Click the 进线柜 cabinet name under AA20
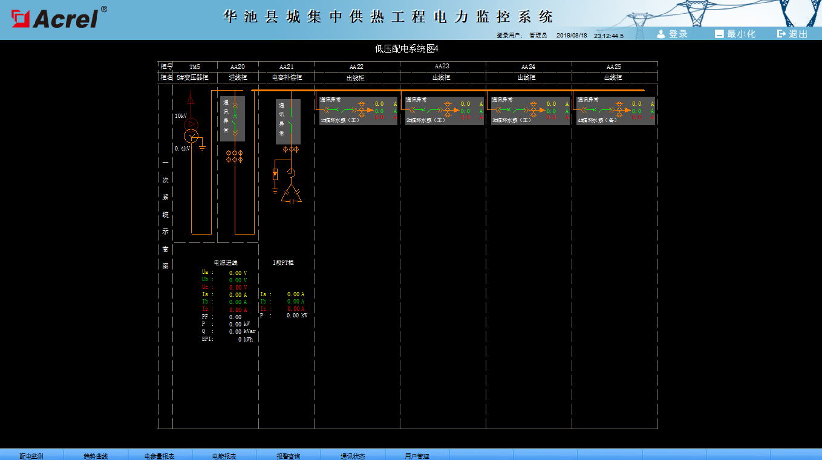The width and height of the screenshot is (822, 460). click(237, 77)
